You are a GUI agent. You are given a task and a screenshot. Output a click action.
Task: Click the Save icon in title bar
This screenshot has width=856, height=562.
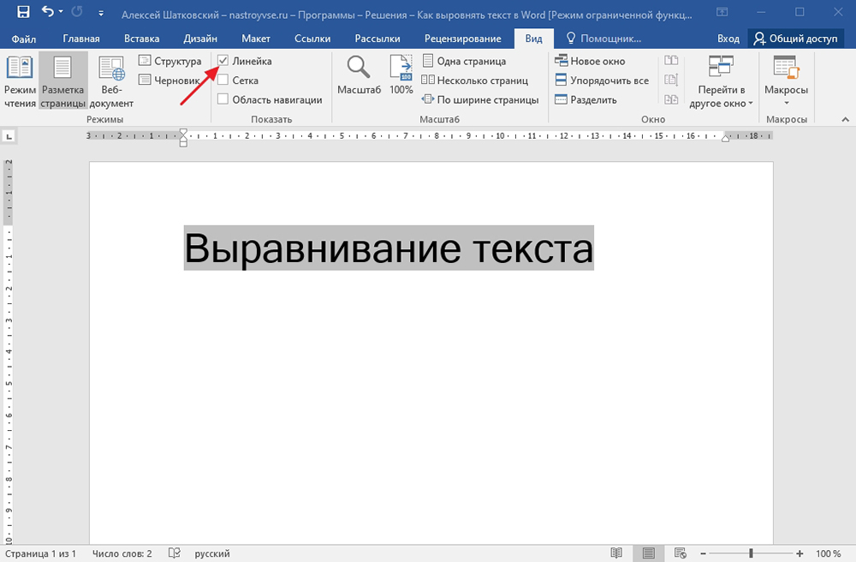(x=23, y=14)
